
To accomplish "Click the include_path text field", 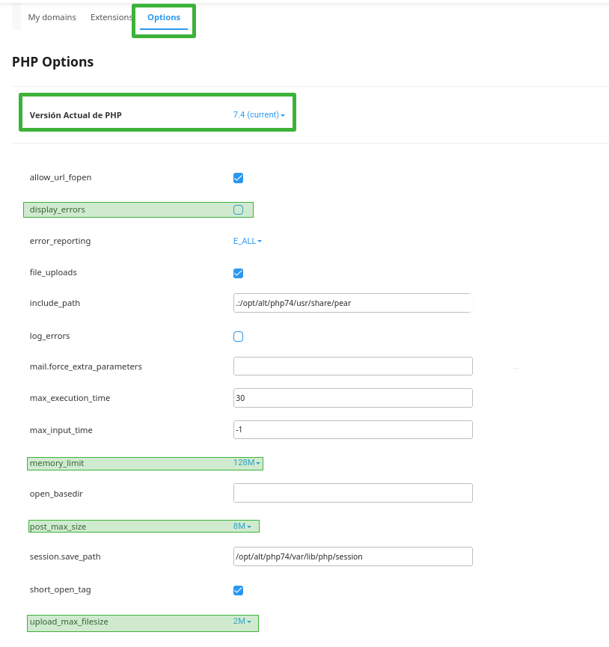I will tap(352, 303).
